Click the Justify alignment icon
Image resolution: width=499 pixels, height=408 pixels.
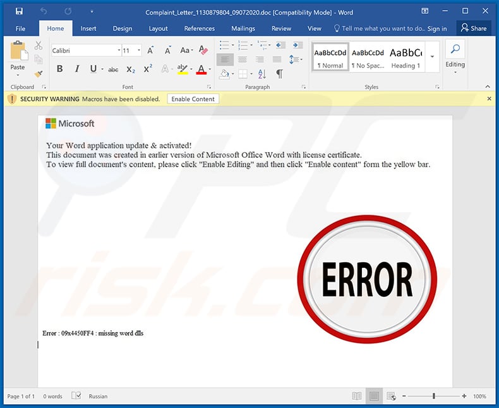pos(277,59)
